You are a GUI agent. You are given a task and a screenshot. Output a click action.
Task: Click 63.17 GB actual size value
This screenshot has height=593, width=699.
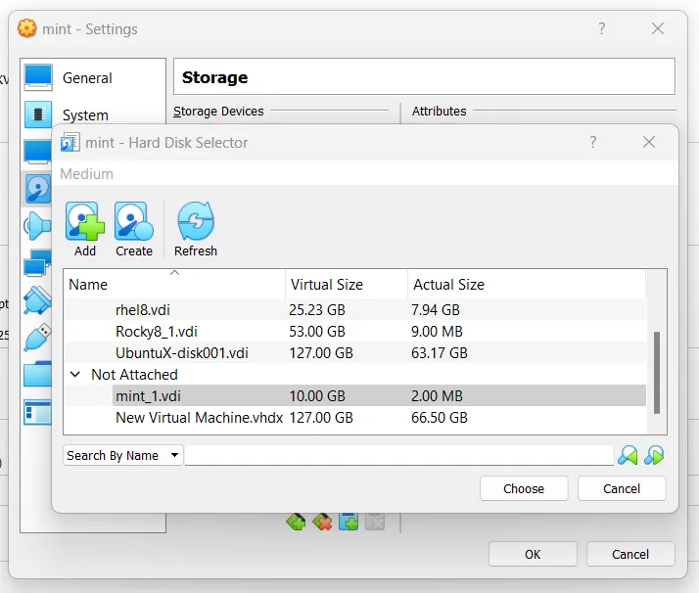click(x=440, y=353)
